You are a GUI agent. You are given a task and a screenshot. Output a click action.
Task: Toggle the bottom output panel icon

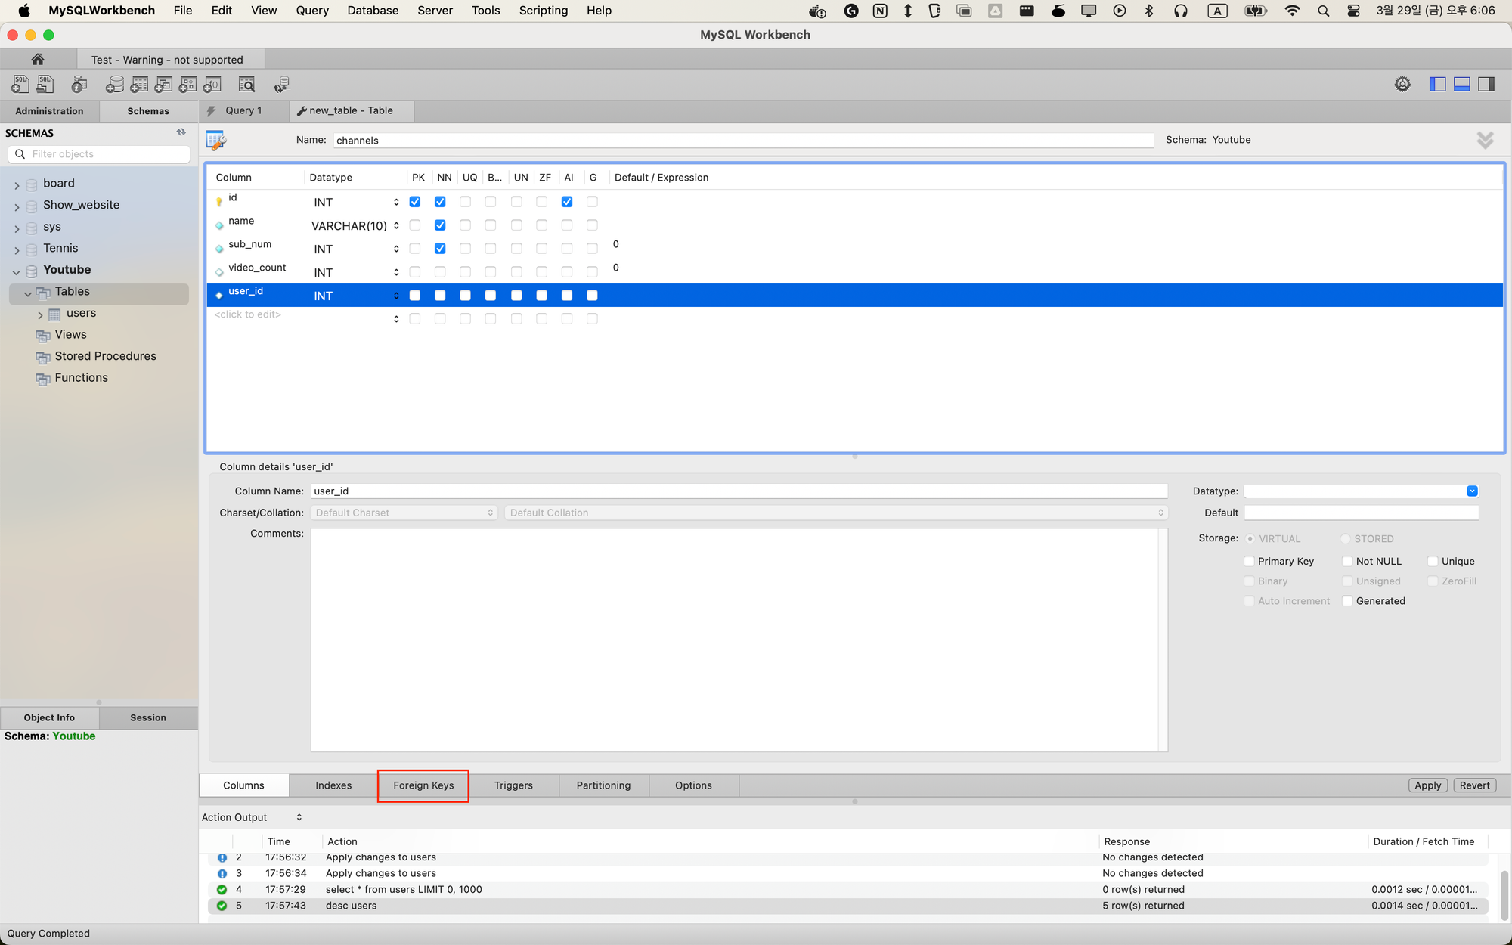point(1462,84)
